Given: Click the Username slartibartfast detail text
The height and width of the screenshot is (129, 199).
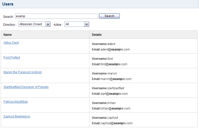Looking at the screenshot, I should click(x=108, y=88).
